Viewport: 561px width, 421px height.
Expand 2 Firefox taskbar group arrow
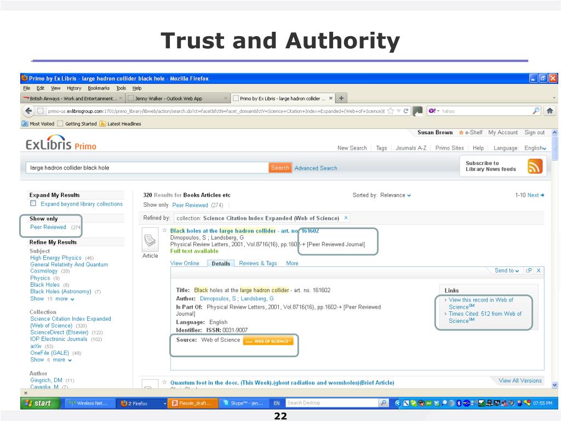165,403
